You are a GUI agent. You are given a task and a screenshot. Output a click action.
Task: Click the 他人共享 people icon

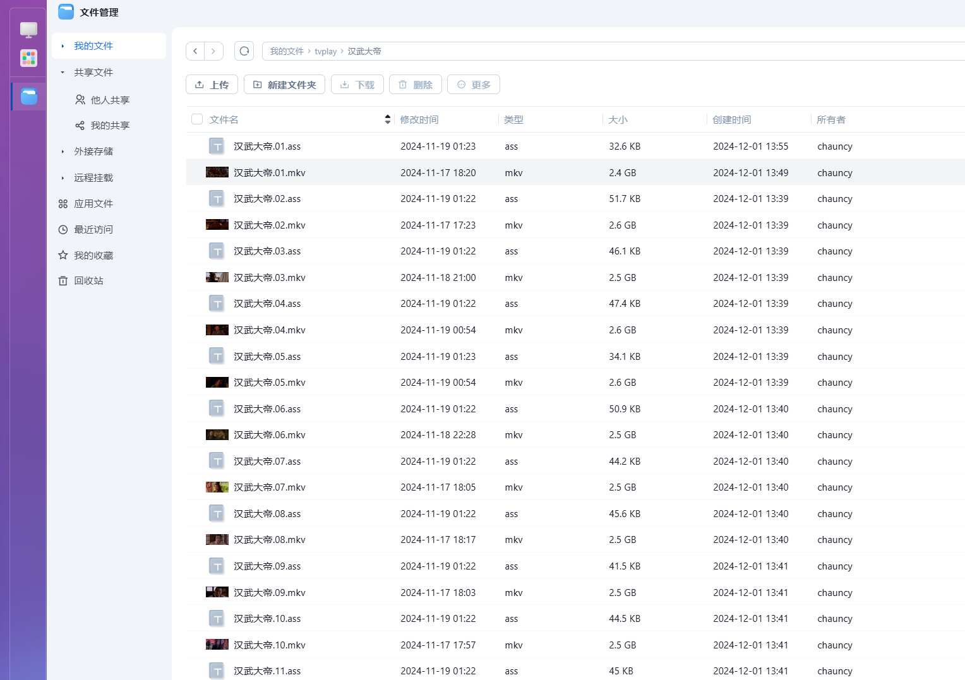(80, 100)
